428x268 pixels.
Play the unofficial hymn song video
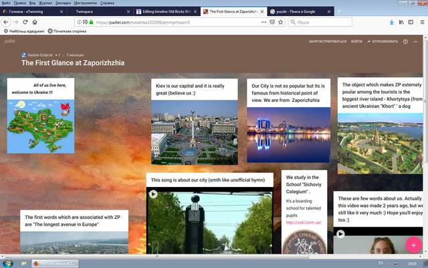coord(153,194)
